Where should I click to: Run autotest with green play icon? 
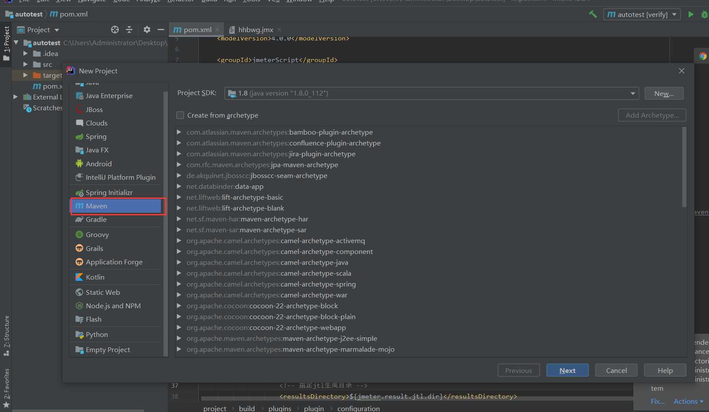691,14
